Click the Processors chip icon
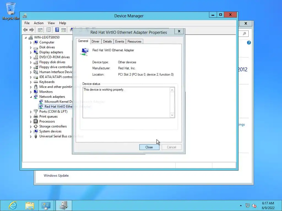282x211 pixels. [36, 121]
